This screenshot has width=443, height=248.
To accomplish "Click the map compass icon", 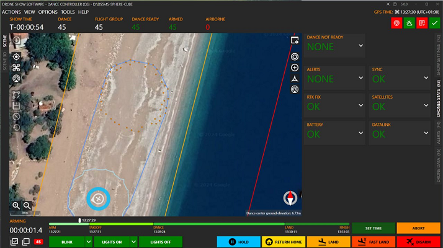I will (289, 198).
